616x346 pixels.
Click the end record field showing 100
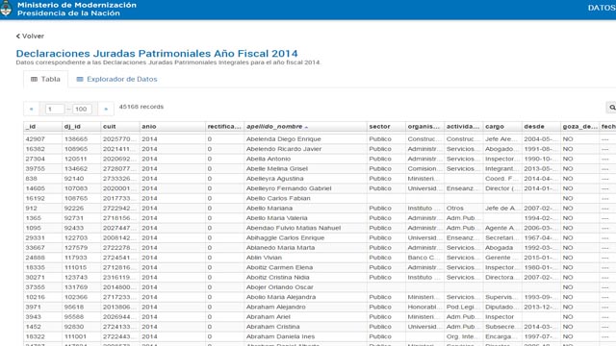(x=82, y=109)
